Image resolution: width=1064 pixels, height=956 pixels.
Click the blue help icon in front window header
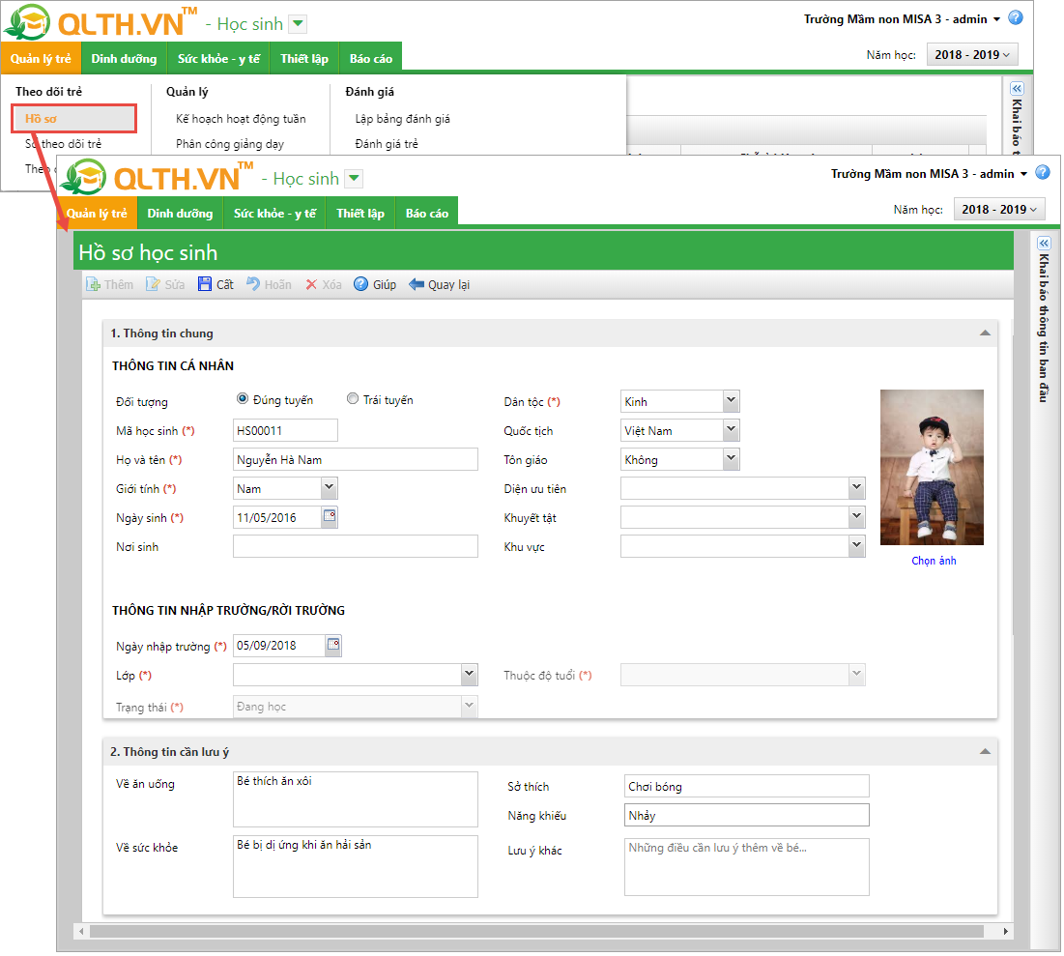(1043, 173)
